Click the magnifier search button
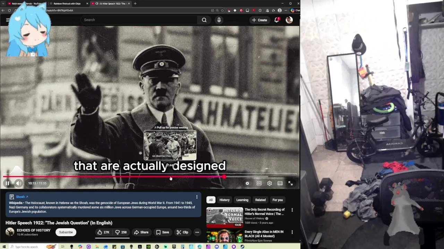 click(204, 20)
